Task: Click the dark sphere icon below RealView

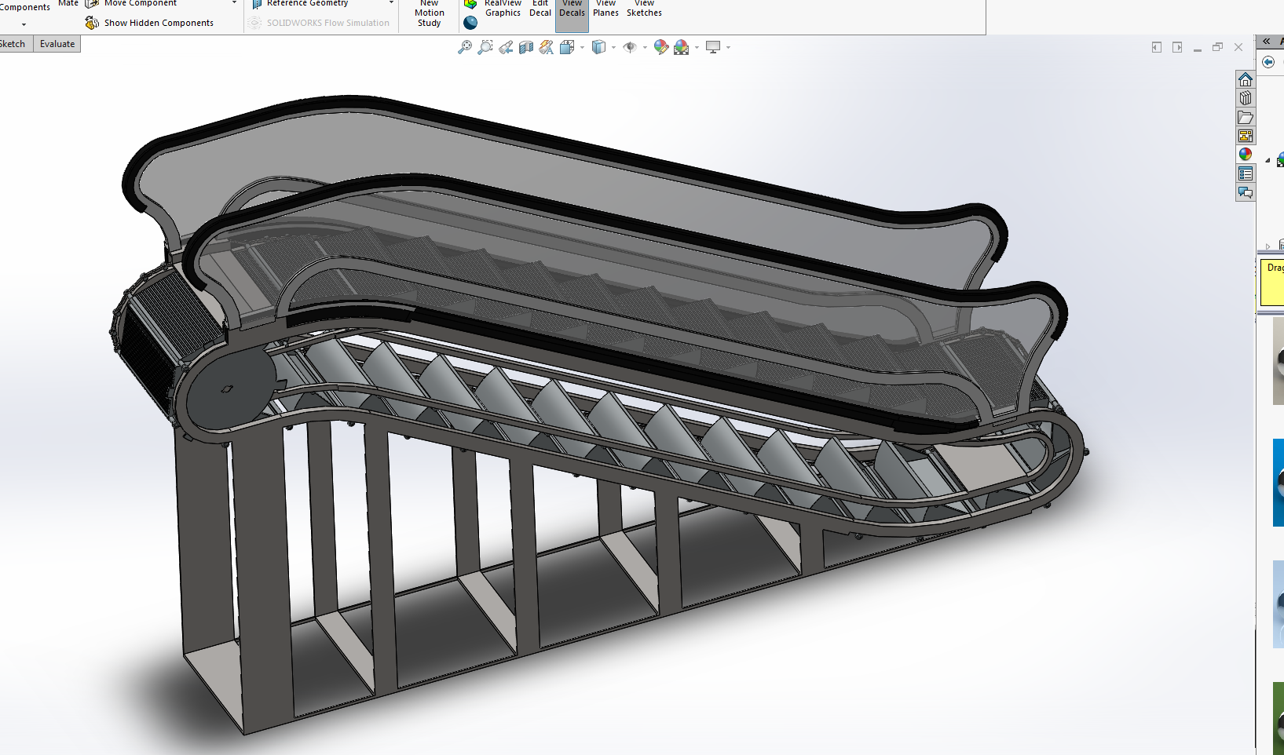Action: coord(470,23)
